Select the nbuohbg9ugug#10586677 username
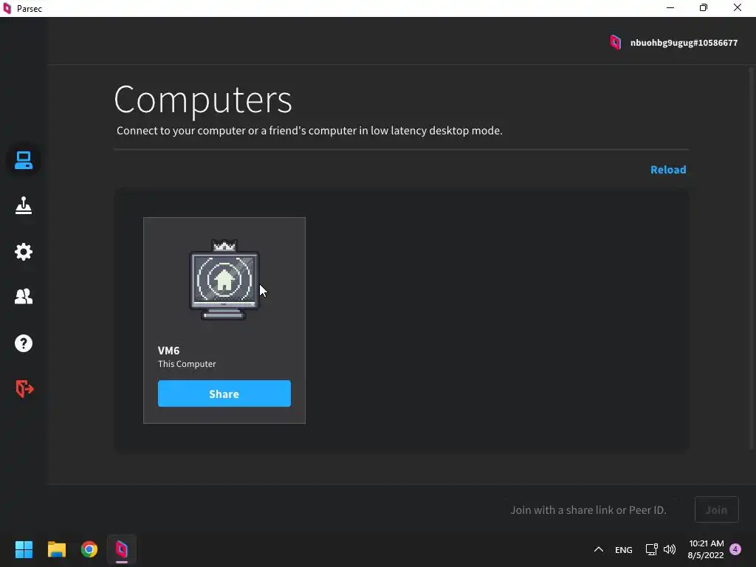The width and height of the screenshot is (756, 567). click(684, 43)
